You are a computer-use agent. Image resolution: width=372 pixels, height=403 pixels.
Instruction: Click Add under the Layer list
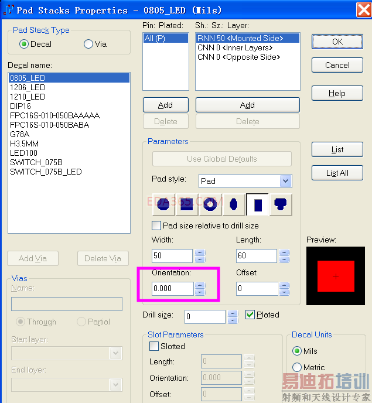coord(248,105)
